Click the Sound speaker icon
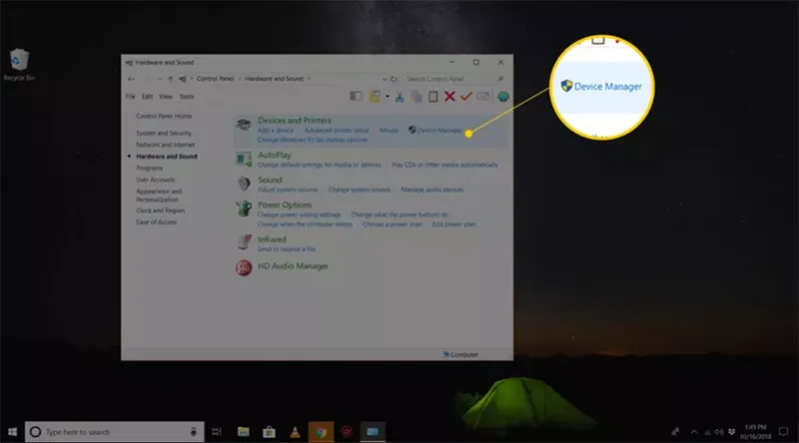This screenshot has height=443, width=799. (x=243, y=184)
